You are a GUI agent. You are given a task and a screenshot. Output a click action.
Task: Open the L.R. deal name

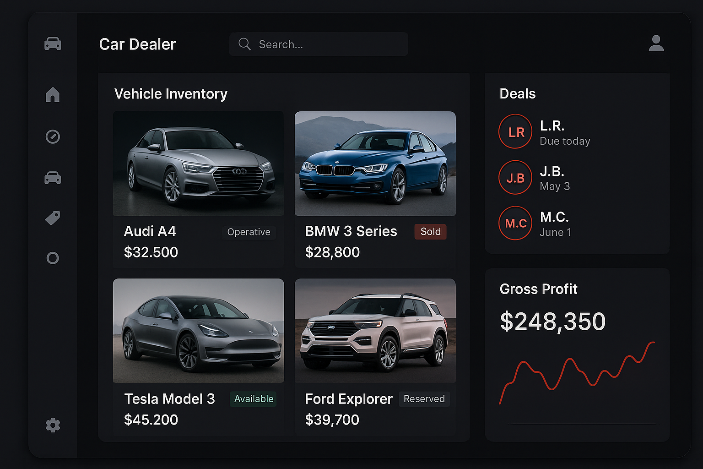click(x=552, y=125)
